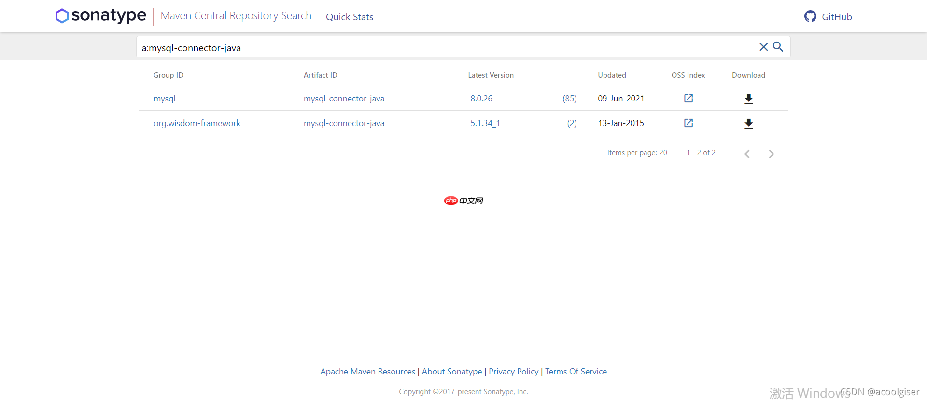927x402 pixels.
Task: Open version 8.0.26 link
Action: tap(481, 99)
